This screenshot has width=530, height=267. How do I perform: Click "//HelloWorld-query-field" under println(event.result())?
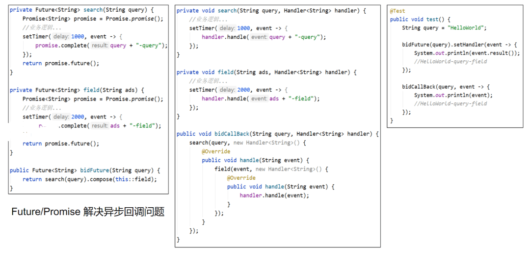pyautogui.click(x=450, y=61)
